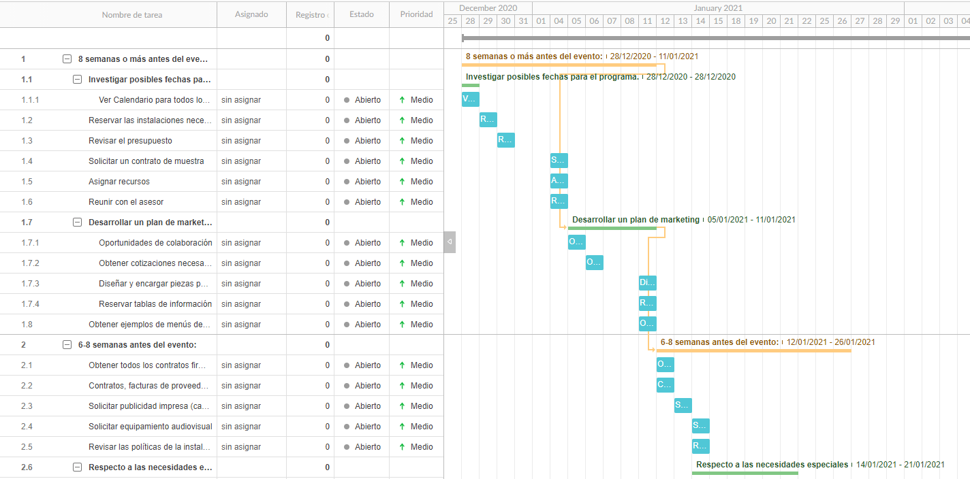The width and height of the screenshot is (970, 479).
Task: Click 'Abierto' status of 'Contratos, facturas de proveed...'
Action: pyautogui.click(x=368, y=386)
